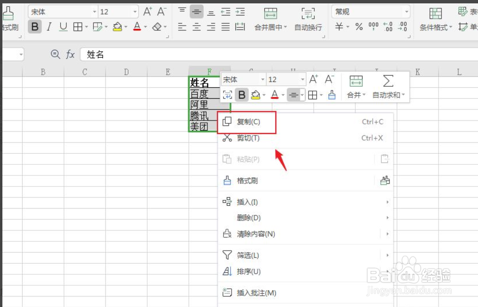The image size is (478, 307).
Task: Select the cell containing 美团
Action: [x=203, y=126]
